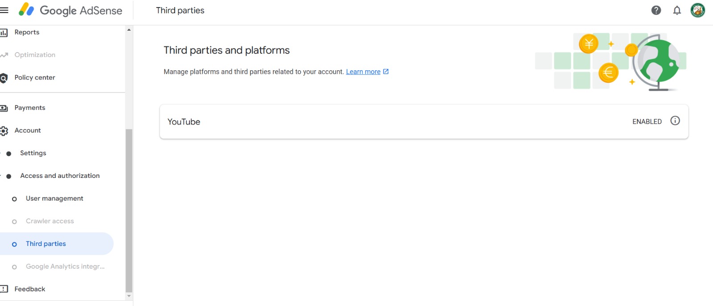Open the notifications bell
The image size is (713, 306).
(677, 10)
